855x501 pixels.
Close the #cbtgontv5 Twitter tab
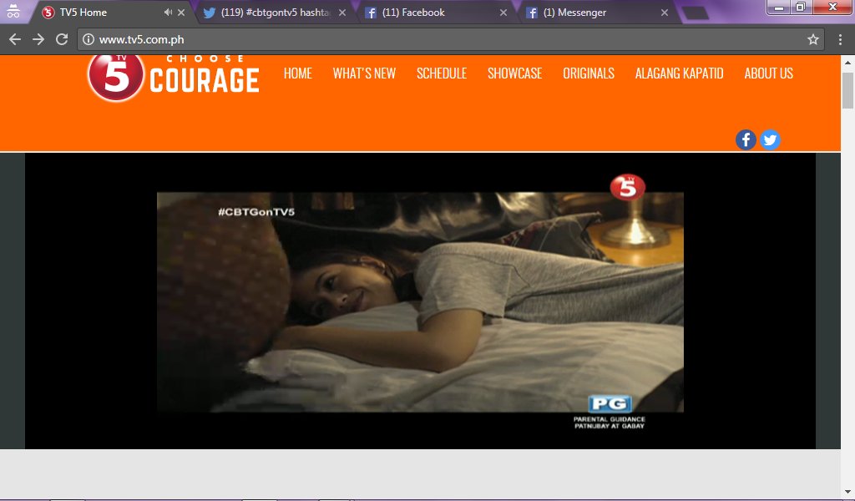341,12
